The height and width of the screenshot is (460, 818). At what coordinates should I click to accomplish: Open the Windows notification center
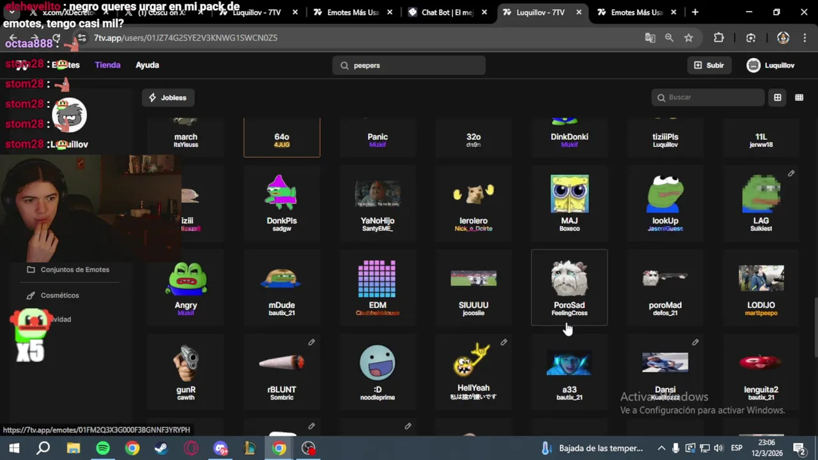[x=799, y=448]
